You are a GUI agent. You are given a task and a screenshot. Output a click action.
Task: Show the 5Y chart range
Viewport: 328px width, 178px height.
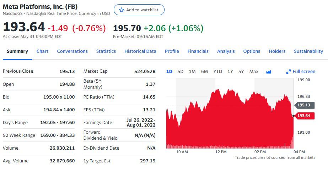241,72
